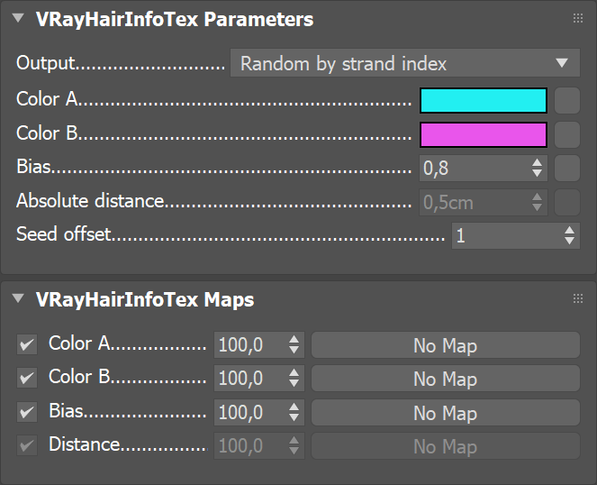Toggle the Bias map checkbox
Image resolution: width=597 pixels, height=485 pixels.
click(27, 412)
